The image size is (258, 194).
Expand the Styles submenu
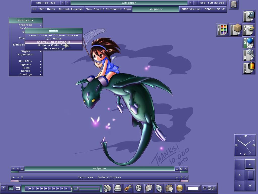coord(26,51)
